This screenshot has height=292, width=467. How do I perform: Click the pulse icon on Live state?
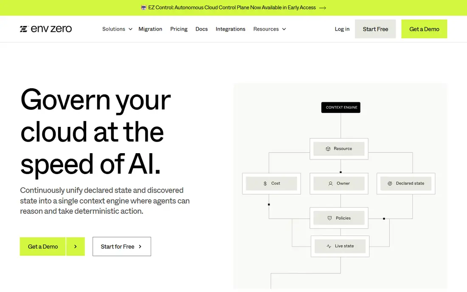pyautogui.click(x=329, y=246)
